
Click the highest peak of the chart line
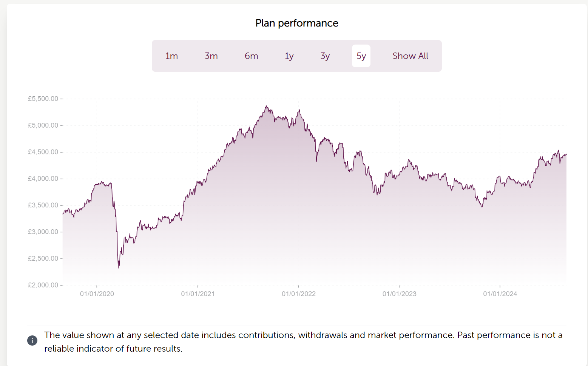[x=266, y=106]
